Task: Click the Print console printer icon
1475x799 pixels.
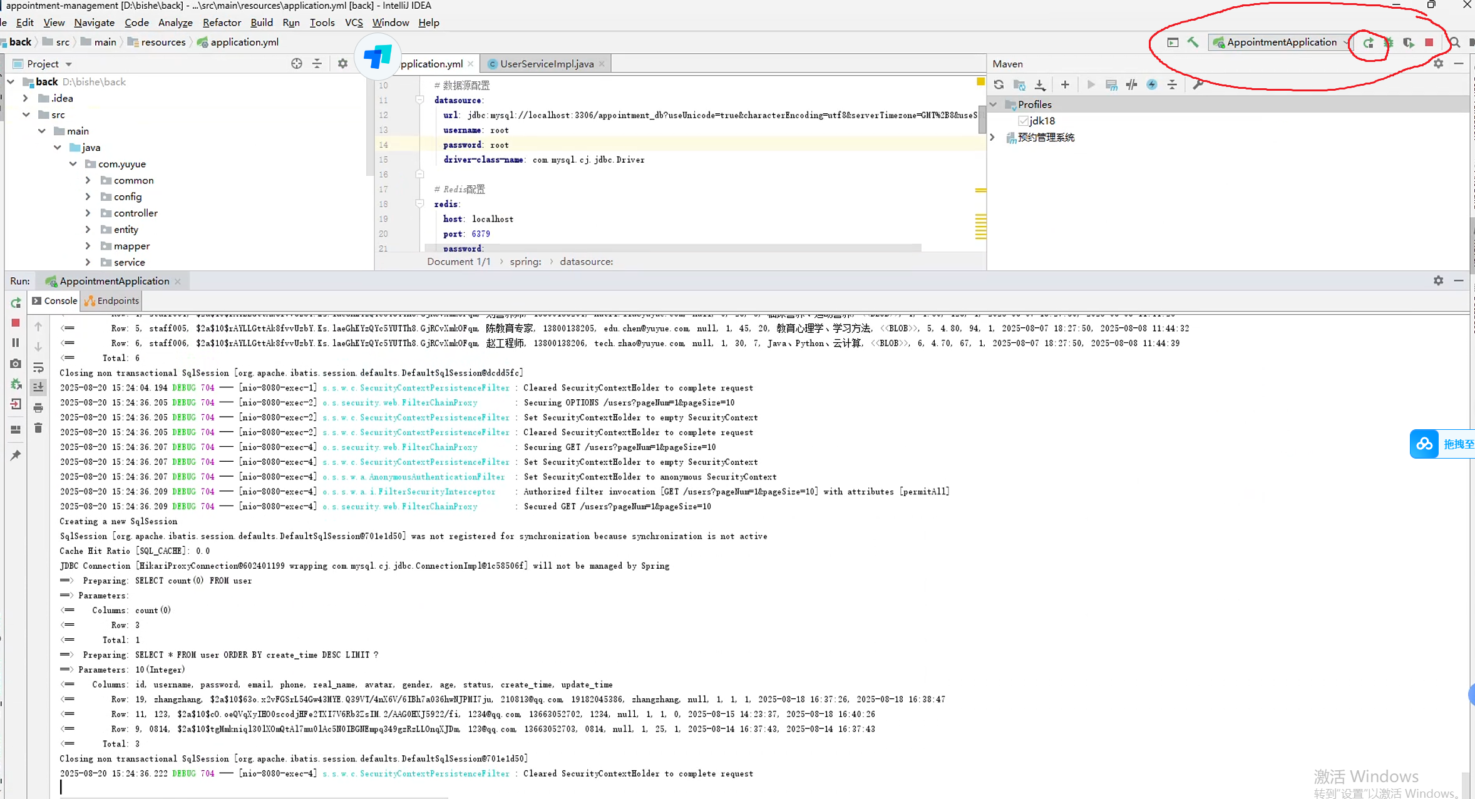Action: point(38,408)
